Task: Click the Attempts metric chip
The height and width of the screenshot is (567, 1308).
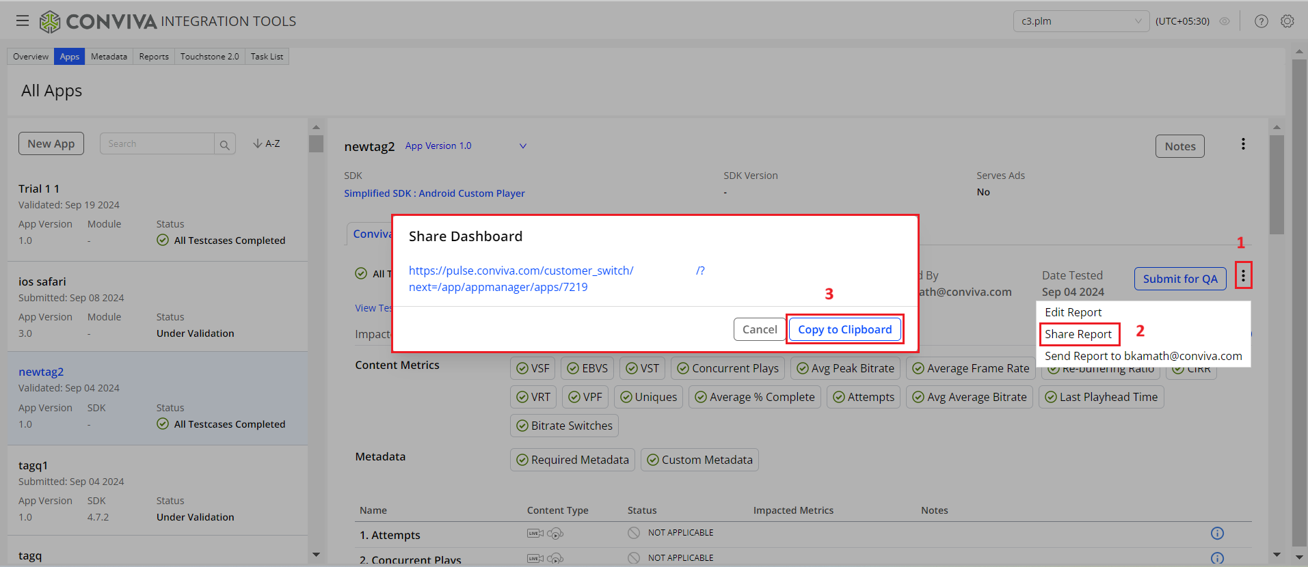Action: click(864, 397)
